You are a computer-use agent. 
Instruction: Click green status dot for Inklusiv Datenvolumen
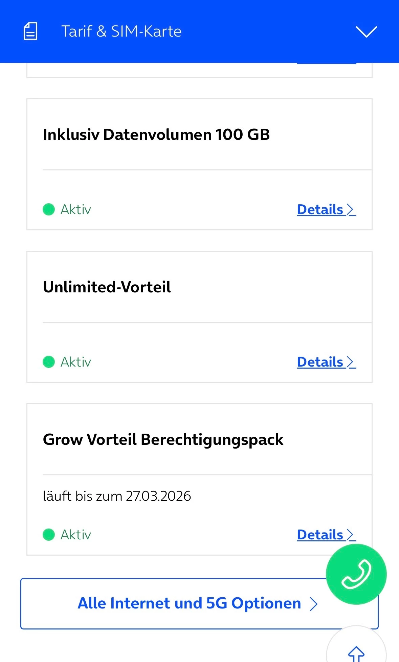click(49, 209)
